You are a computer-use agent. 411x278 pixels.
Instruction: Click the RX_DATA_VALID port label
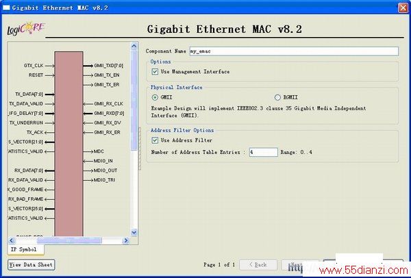[26, 180]
